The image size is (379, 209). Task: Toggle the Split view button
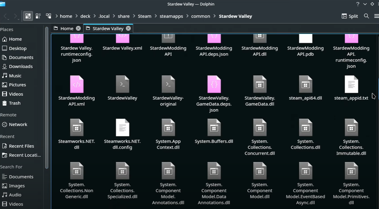[x=350, y=16]
